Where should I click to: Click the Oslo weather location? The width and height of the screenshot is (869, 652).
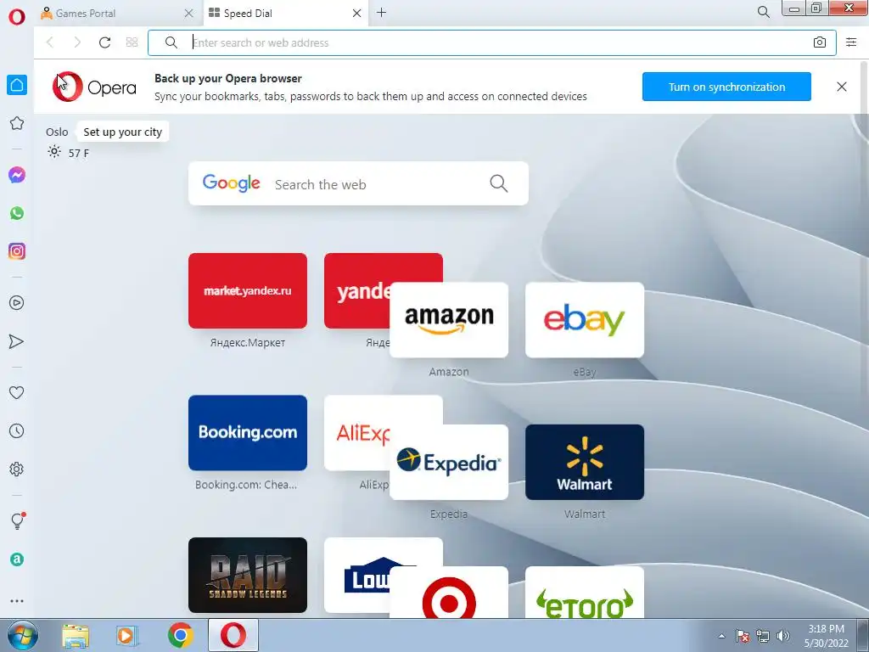(57, 132)
